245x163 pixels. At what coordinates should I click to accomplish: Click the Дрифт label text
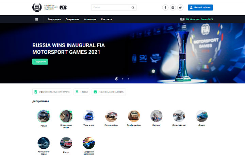point(201,125)
